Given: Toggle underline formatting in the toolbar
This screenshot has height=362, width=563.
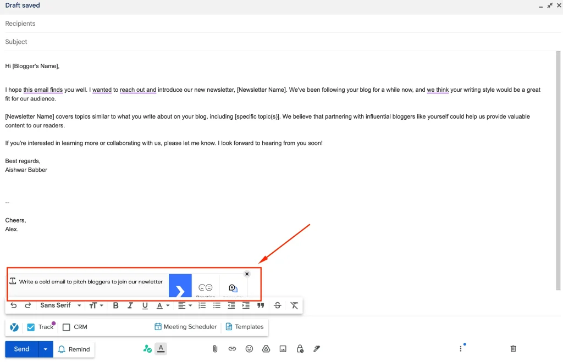Looking at the screenshot, I should 145,305.
